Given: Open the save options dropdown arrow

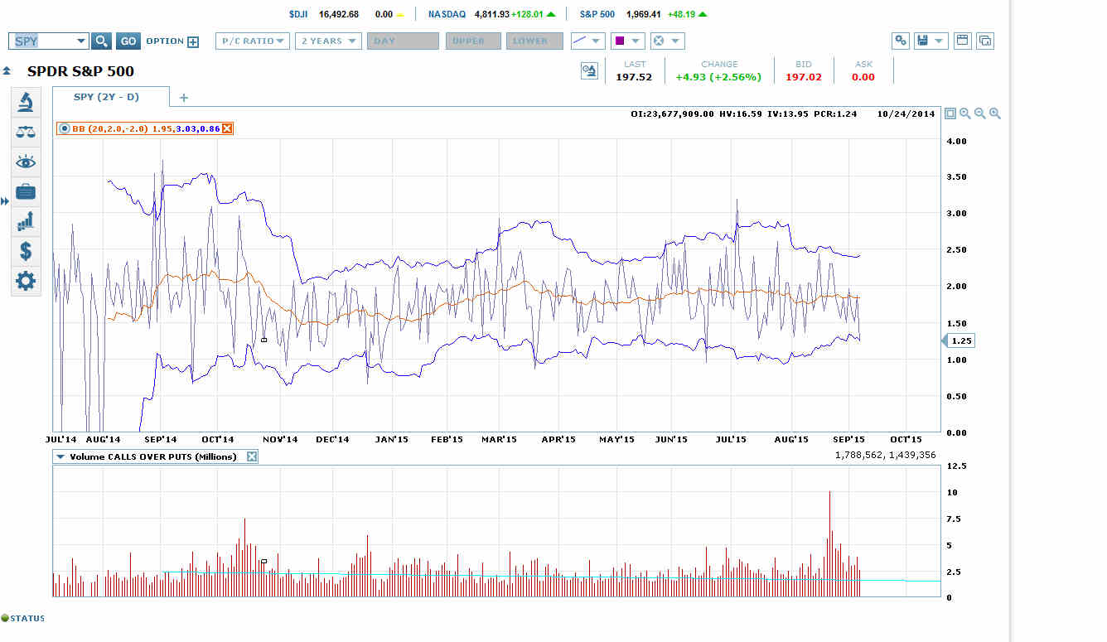Looking at the screenshot, I should click(x=940, y=41).
